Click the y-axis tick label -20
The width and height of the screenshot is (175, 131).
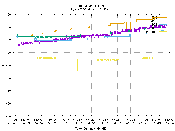point(8,65)
